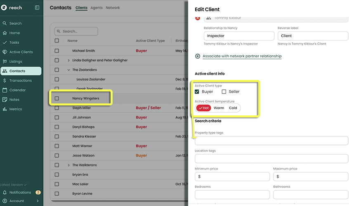Expand Linda Galligher and Peter Galligher group

69,61
